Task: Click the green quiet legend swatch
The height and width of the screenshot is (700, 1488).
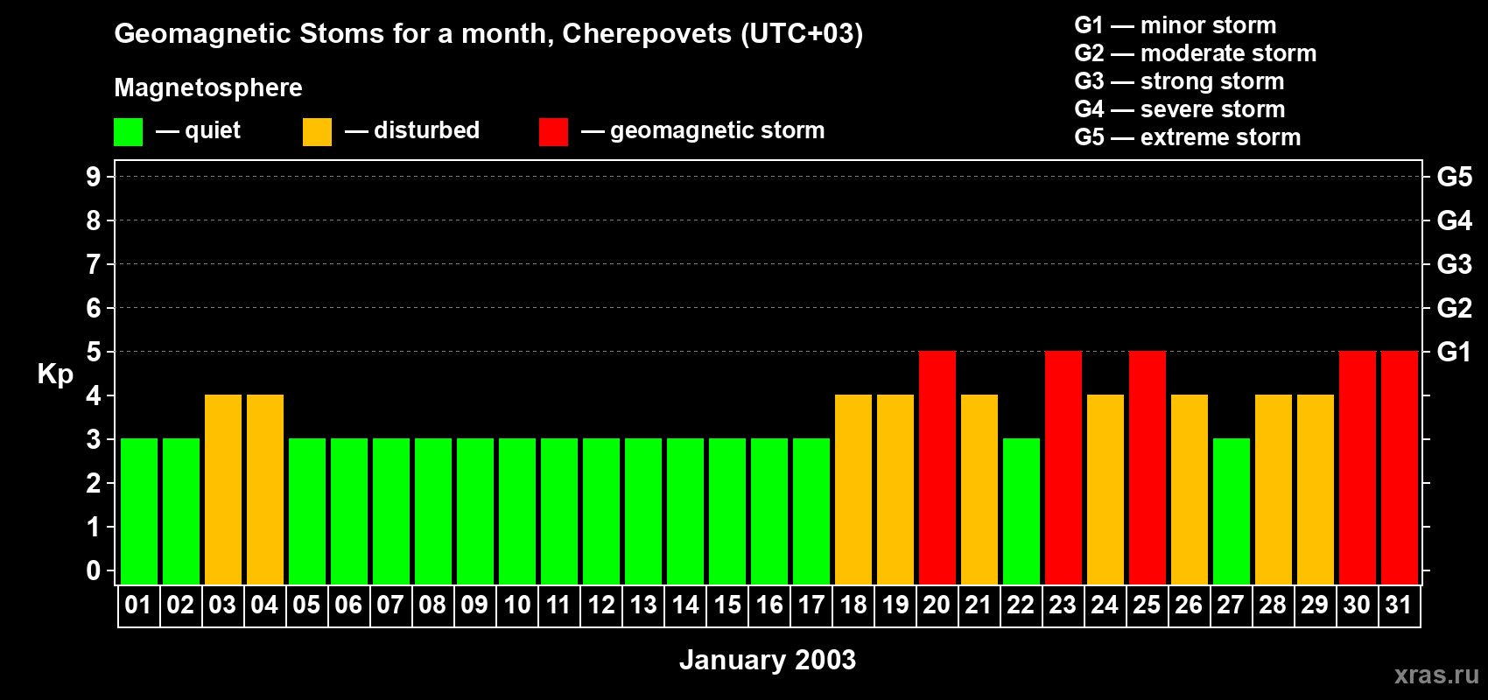Action: [128, 132]
